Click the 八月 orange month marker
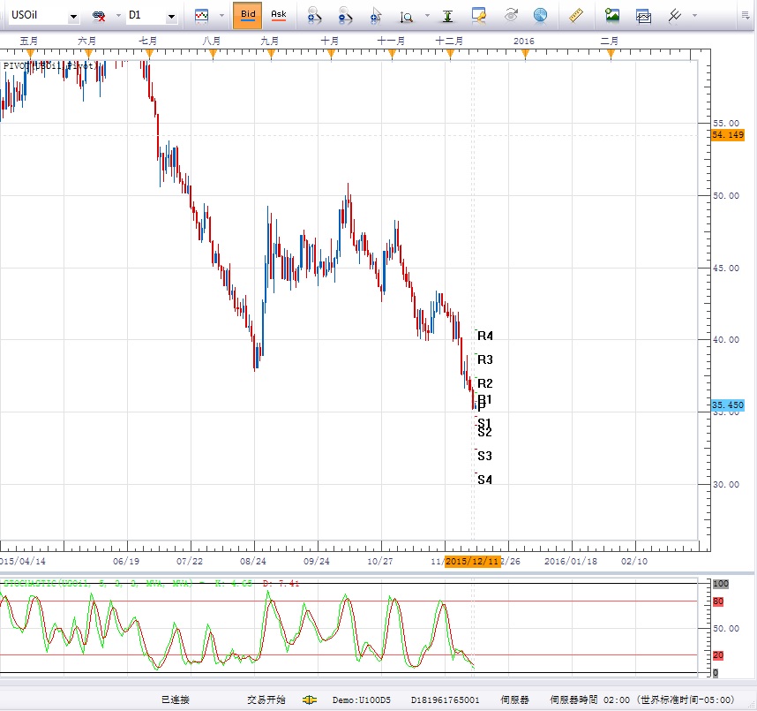Screen dimensions: 757x711 [213, 54]
